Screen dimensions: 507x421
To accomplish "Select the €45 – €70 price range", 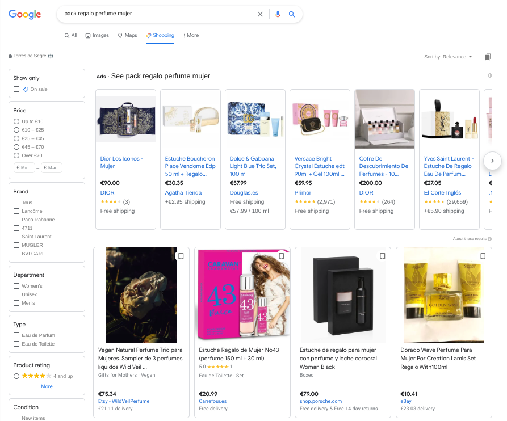I will coord(16,147).
